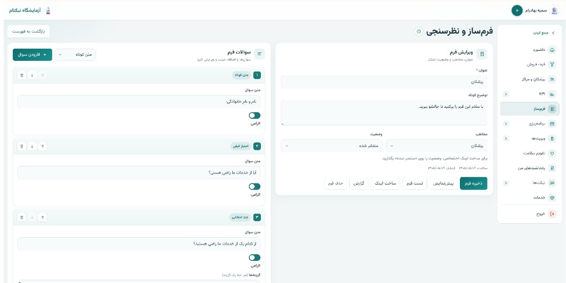Click the ساخت لینک button
This screenshot has height=283, width=566.
[x=385, y=184]
